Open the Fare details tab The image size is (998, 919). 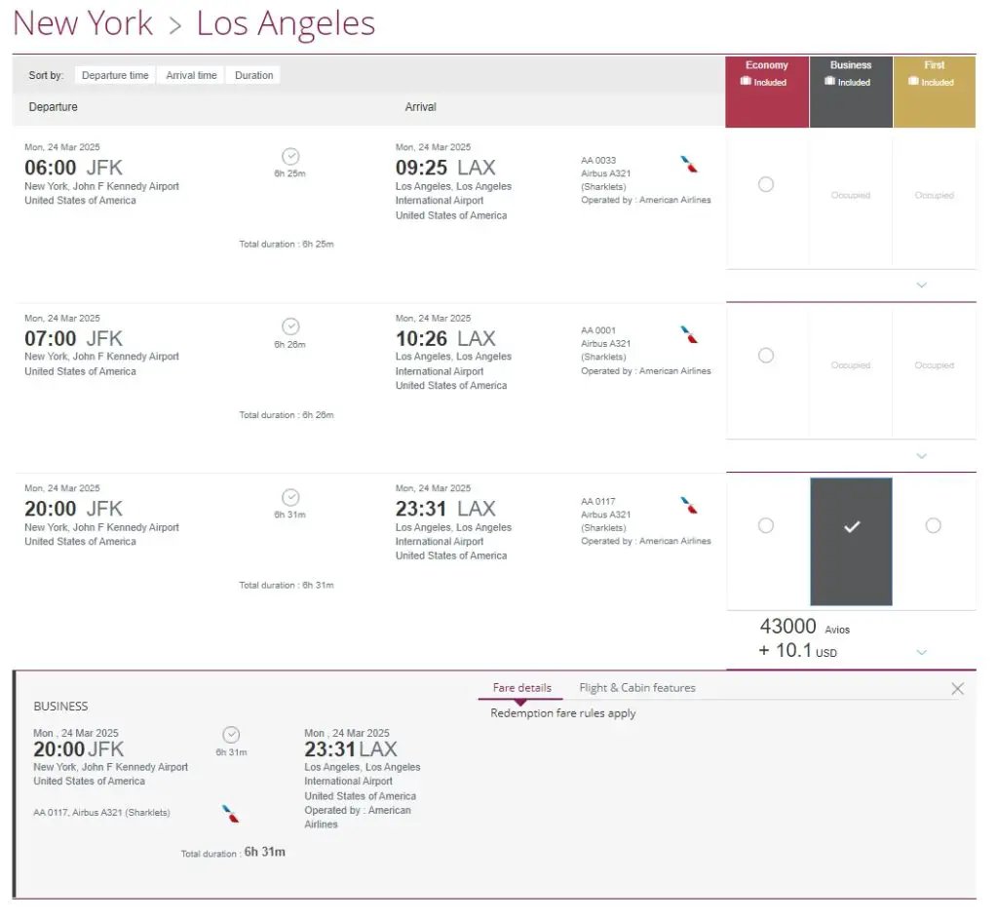pyautogui.click(x=521, y=688)
